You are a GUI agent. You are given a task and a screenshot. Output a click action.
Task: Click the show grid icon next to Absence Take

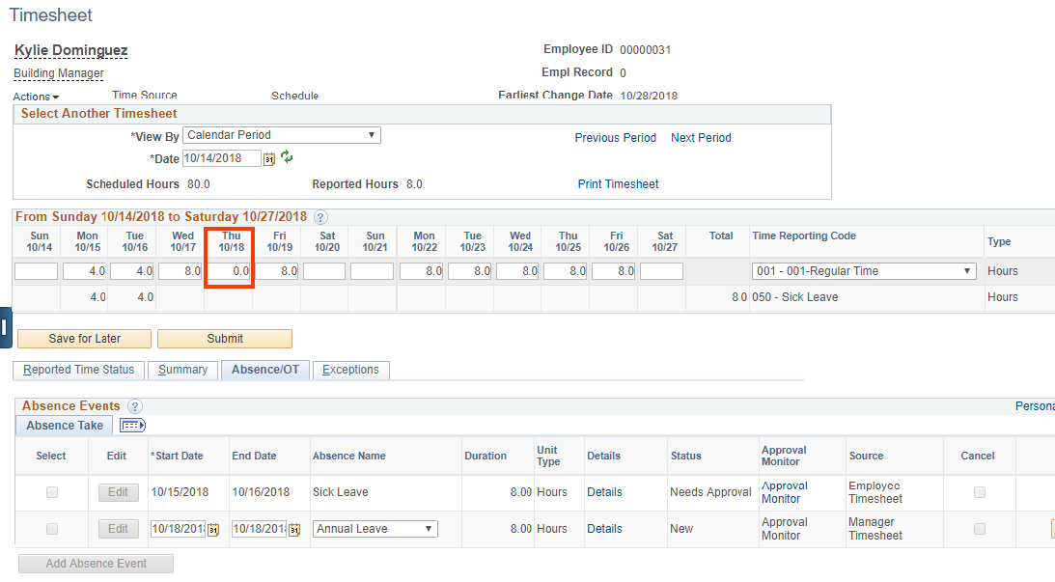pyautogui.click(x=131, y=425)
